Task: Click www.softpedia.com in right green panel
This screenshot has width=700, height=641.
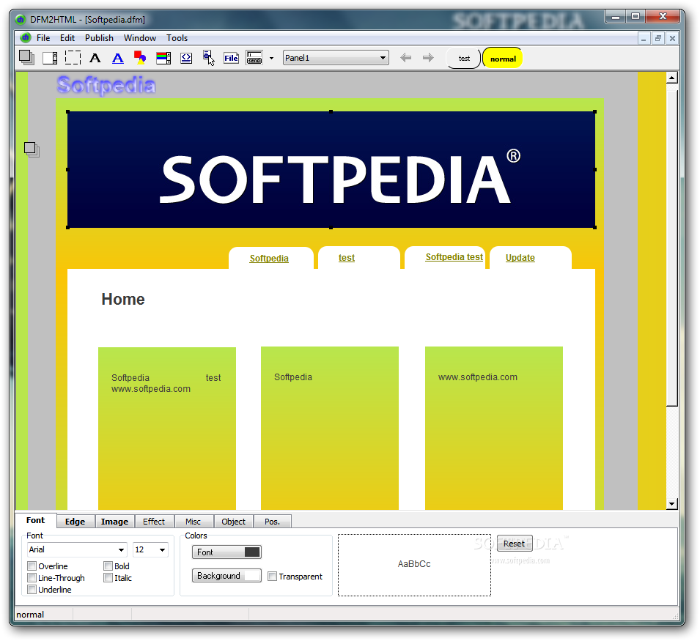Action: [x=478, y=377]
